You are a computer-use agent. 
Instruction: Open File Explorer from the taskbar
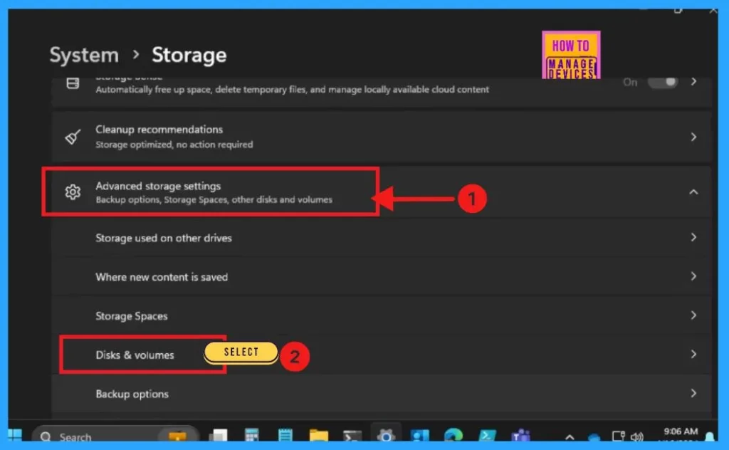click(319, 436)
